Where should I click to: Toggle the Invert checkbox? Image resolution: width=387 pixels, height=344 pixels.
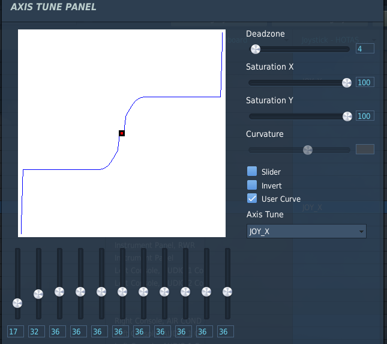pyautogui.click(x=252, y=185)
